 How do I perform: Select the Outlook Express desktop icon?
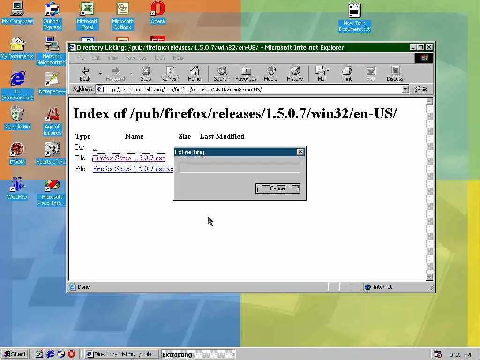click(52, 16)
